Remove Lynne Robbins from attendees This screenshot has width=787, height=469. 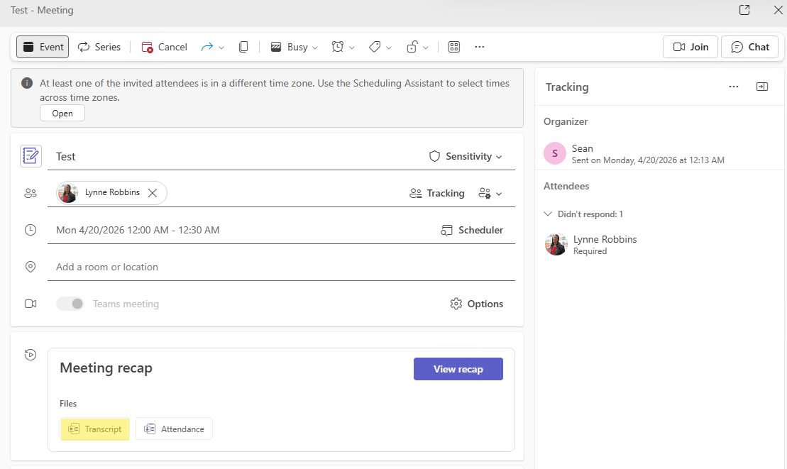(153, 192)
